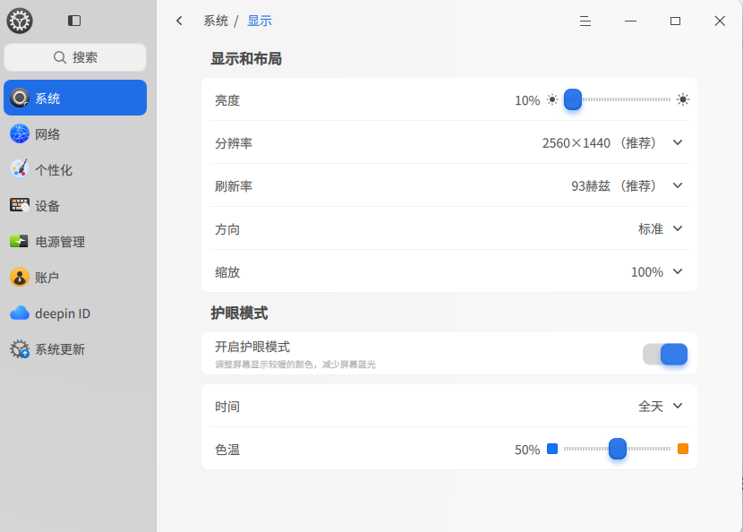Select the 电源管理 category
743x532 pixels.
click(x=75, y=241)
